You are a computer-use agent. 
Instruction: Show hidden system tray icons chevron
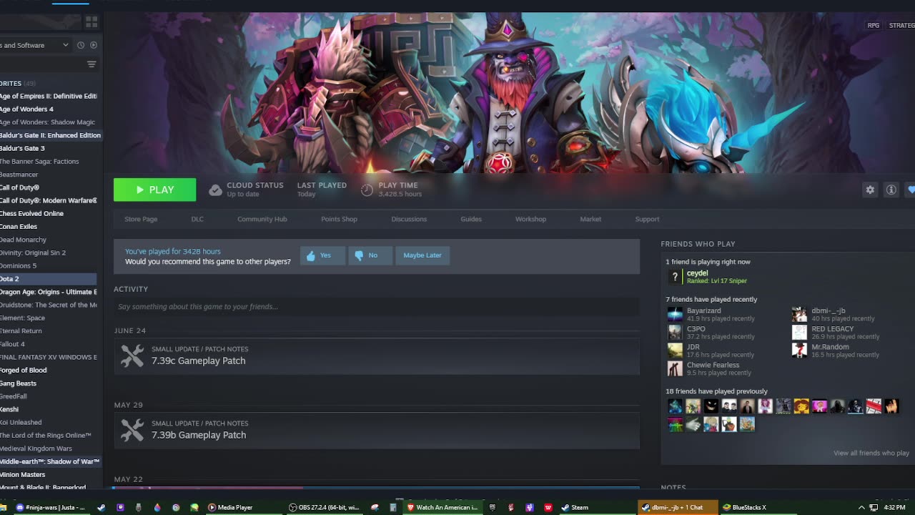[861, 507]
